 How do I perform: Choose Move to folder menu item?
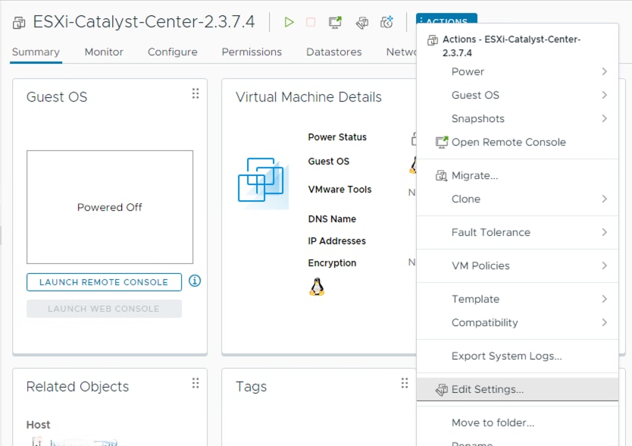tap(518, 422)
